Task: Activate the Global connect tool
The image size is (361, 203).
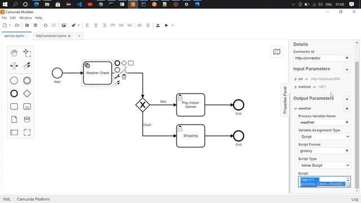Action: [x=27, y=66]
